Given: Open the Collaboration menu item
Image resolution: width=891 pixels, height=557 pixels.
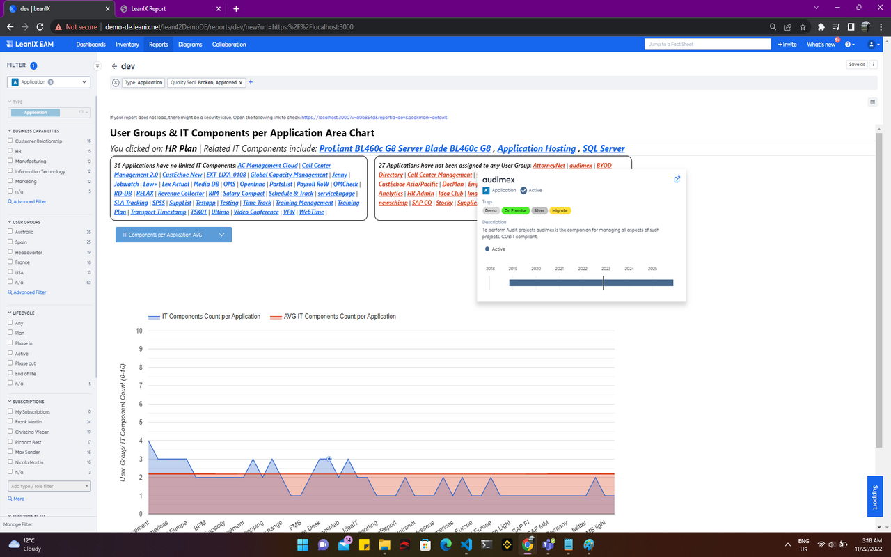Looking at the screenshot, I should point(229,44).
